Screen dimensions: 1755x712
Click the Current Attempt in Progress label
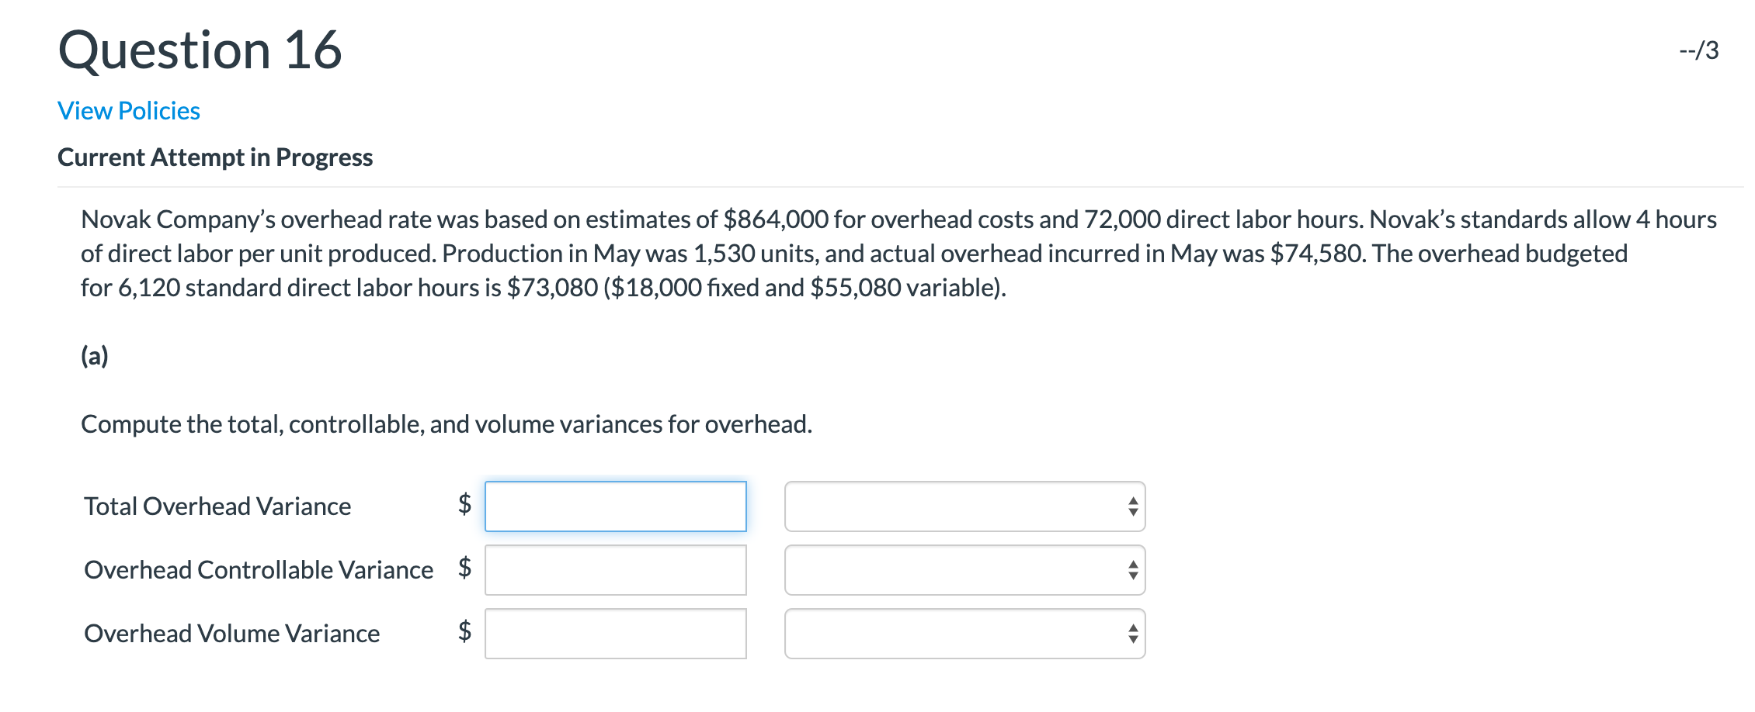(x=214, y=157)
